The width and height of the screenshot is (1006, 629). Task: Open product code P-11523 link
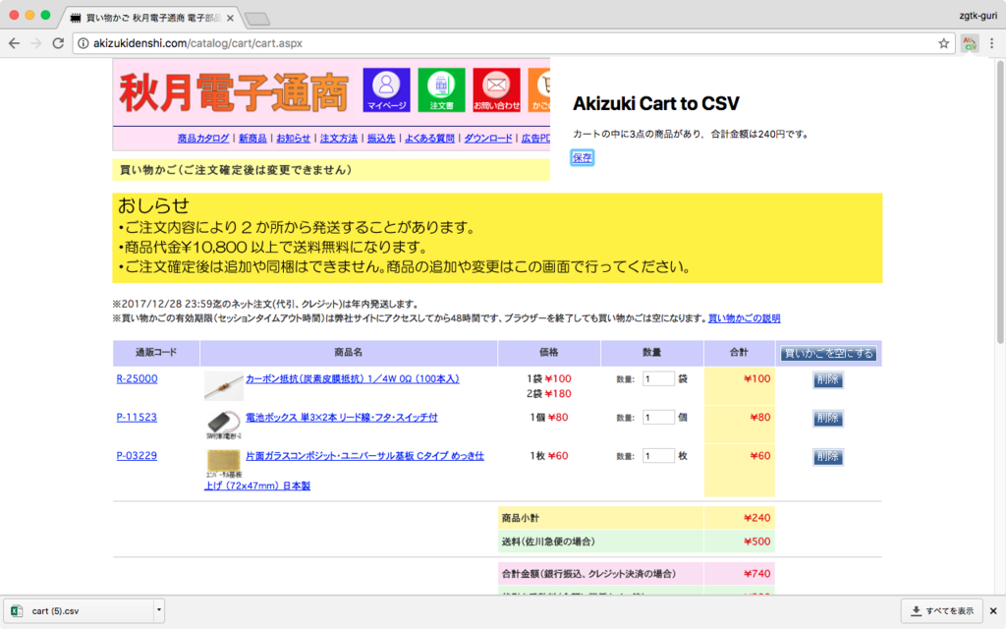coord(137,417)
